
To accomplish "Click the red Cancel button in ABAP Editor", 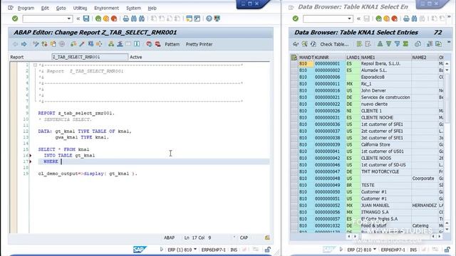I will click(x=114, y=18).
